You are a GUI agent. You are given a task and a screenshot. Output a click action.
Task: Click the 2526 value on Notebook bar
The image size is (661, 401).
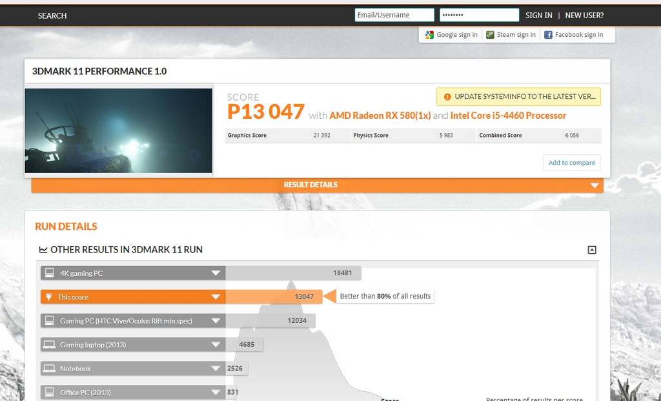pos(235,368)
